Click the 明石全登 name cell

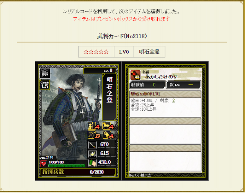(x=149, y=52)
